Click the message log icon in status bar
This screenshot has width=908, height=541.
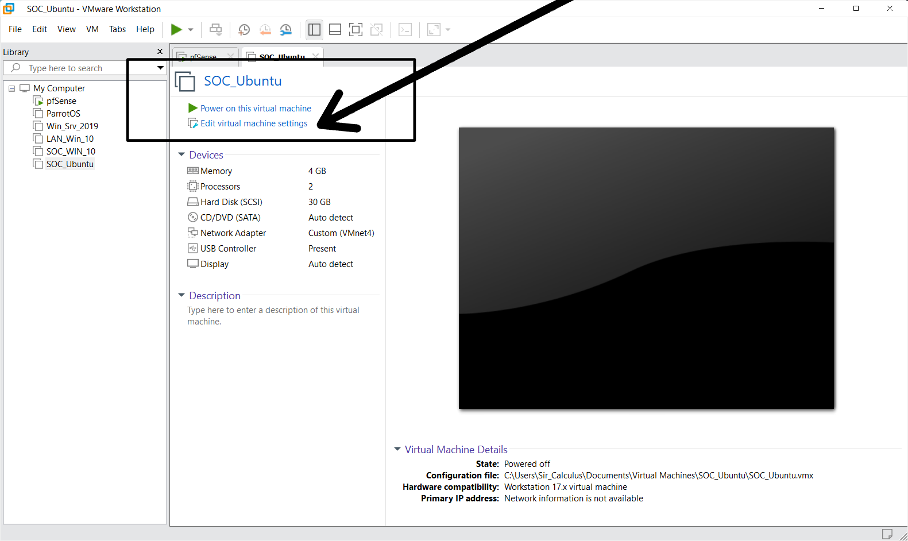(x=887, y=534)
